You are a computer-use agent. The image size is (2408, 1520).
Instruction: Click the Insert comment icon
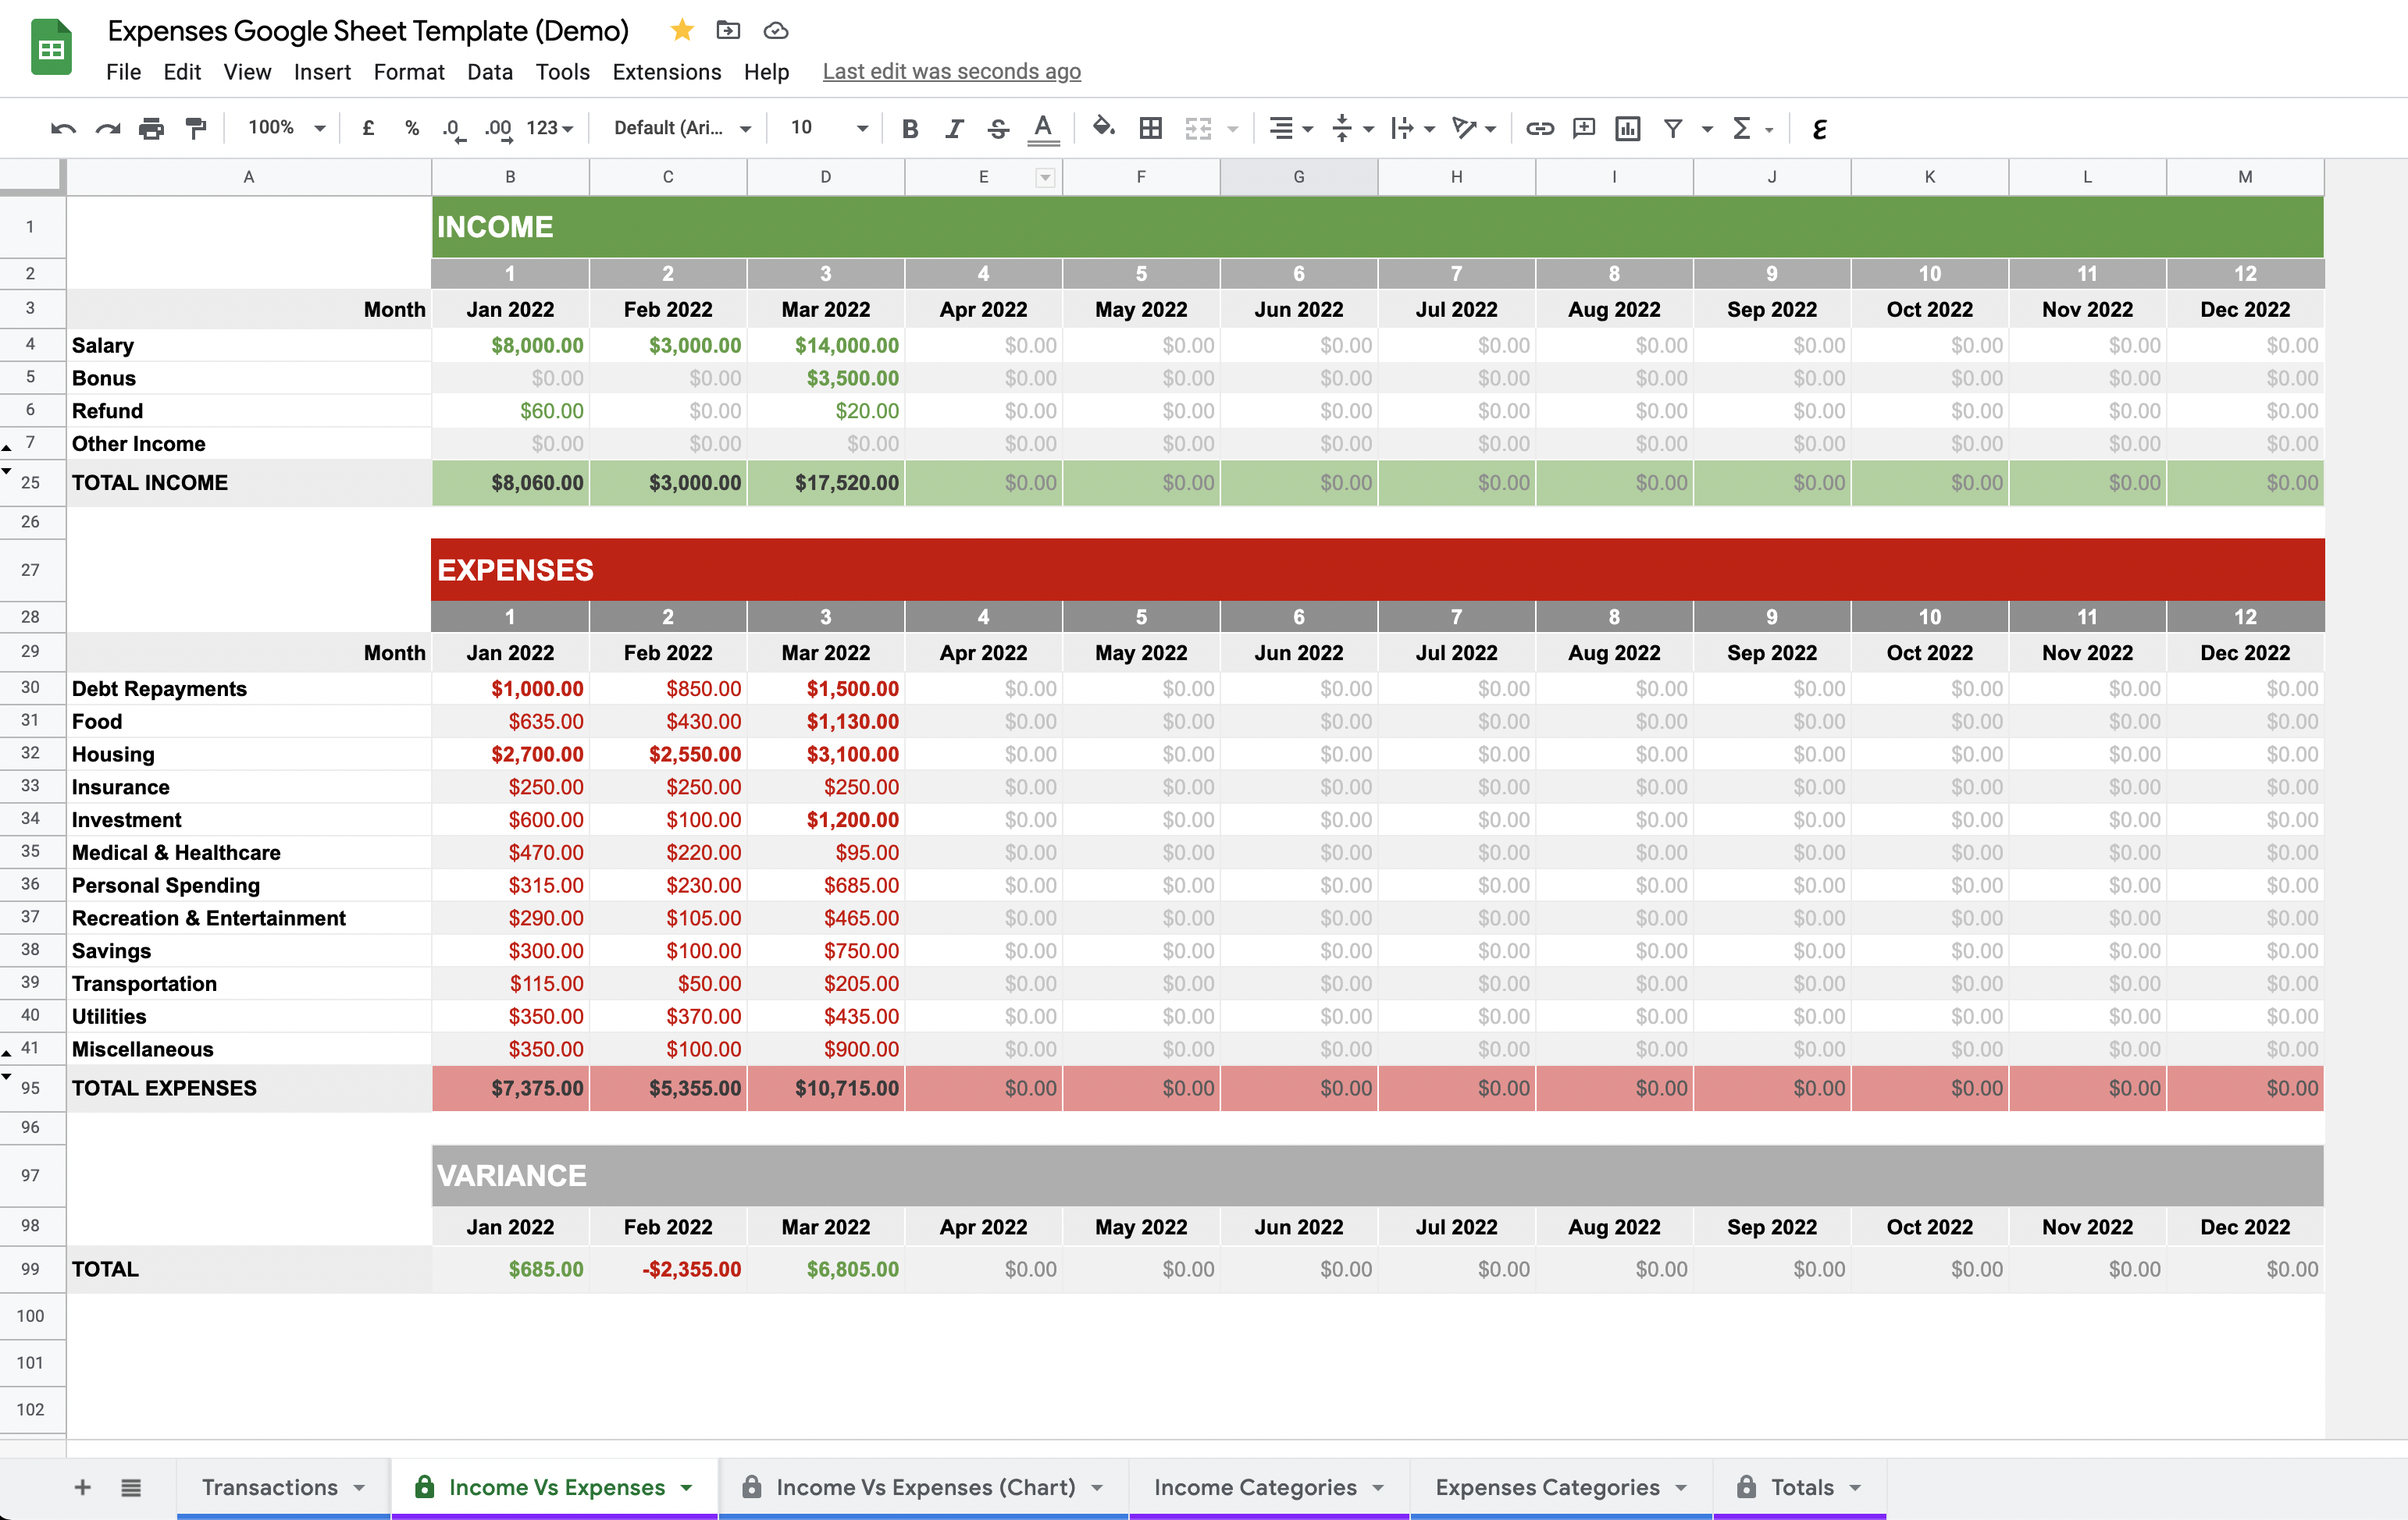click(1583, 128)
